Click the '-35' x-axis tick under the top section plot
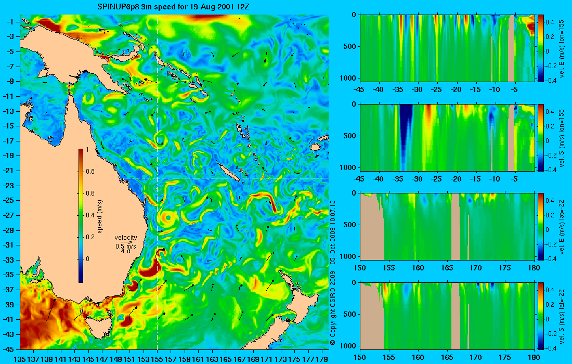572x364 pixels. pyautogui.click(x=398, y=89)
